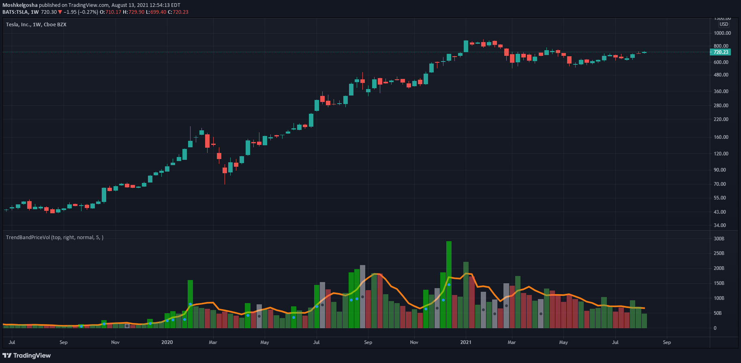Click the TrendBandPriceVol indicator legend
This screenshot has width=741, height=363.
point(55,238)
